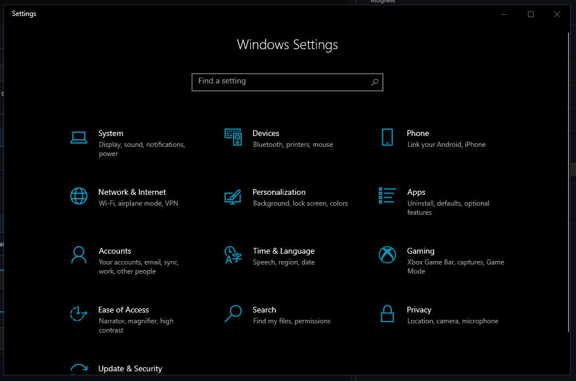Screen dimensions: 576x381
Task: Click 'Bluetooth, printers, mouse' description
Action: point(293,145)
